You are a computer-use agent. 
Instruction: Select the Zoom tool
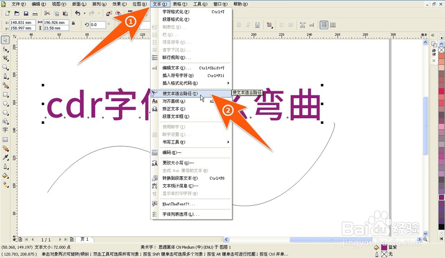5,67
